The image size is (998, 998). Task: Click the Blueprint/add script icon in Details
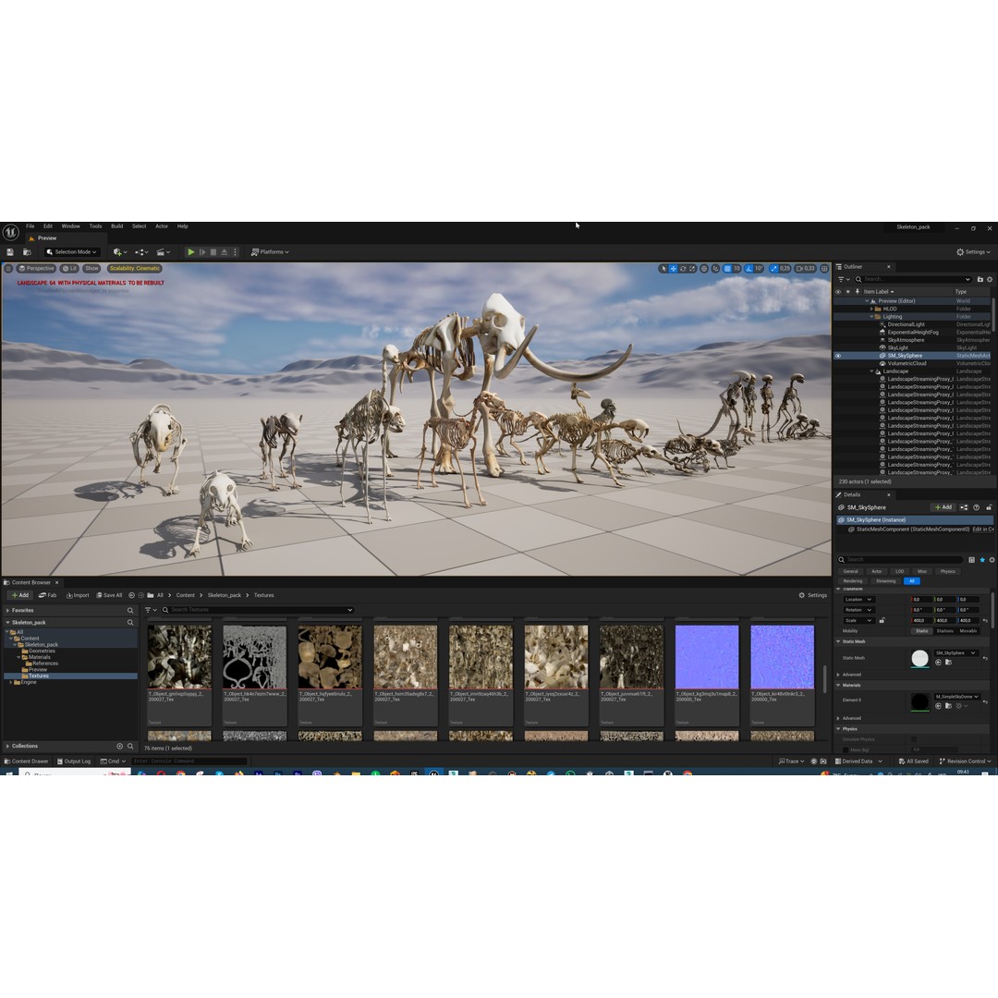(x=964, y=507)
